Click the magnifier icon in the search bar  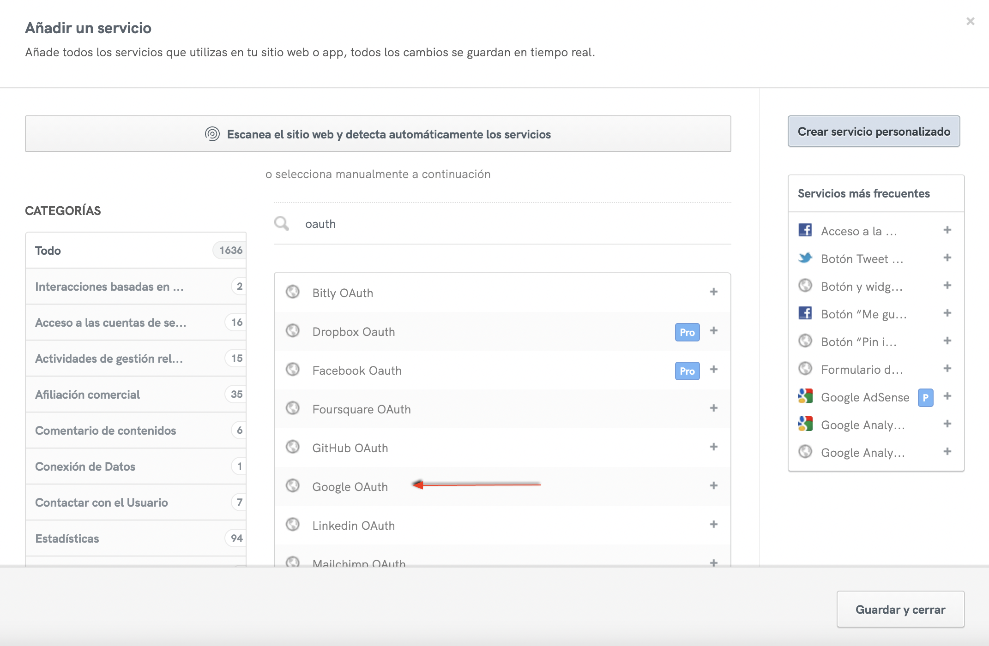282,223
